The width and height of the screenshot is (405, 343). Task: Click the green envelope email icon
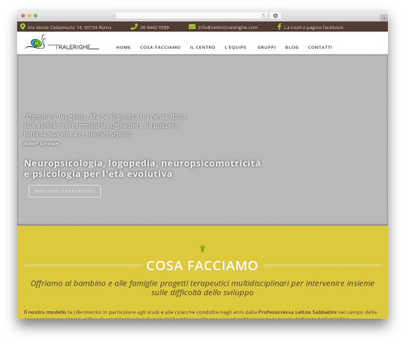pos(192,27)
